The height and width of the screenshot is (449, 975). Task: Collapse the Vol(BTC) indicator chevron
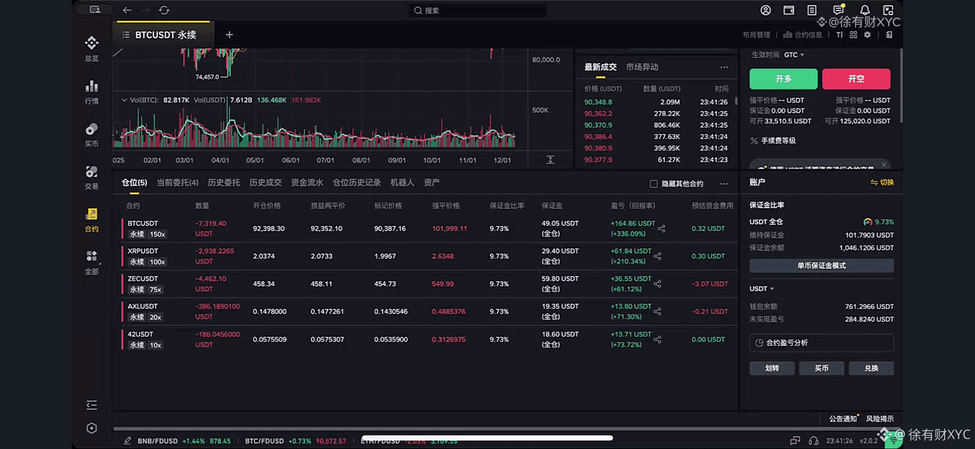[124, 100]
